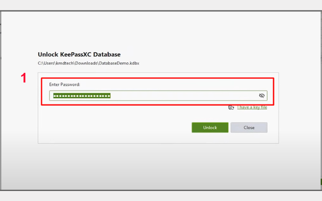
Task: Click the 'C:' drive prefix in the path
Action: [40, 63]
